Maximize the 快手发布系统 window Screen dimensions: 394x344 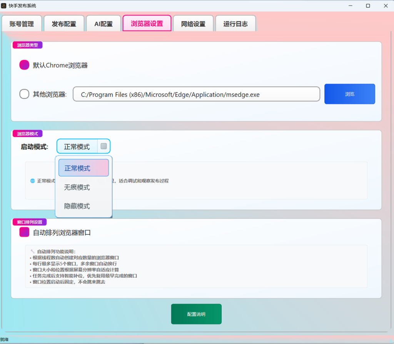pos(368,5)
